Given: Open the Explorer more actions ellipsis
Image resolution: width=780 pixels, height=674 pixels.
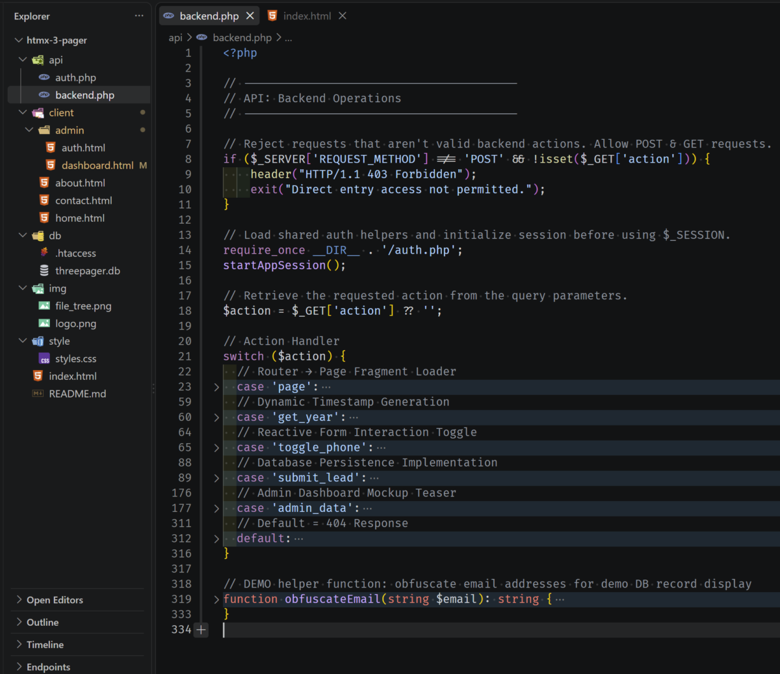Looking at the screenshot, I should [x=139, y=16].
